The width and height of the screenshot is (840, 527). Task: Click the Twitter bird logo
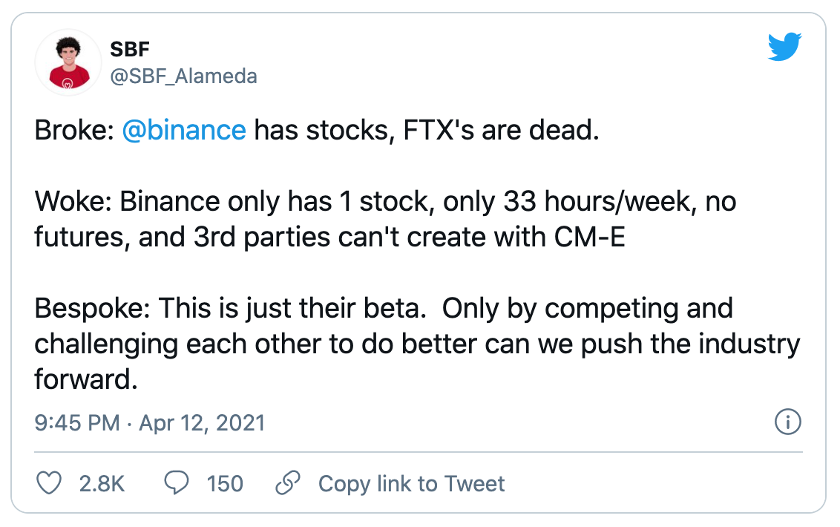(x=784, y=48)
